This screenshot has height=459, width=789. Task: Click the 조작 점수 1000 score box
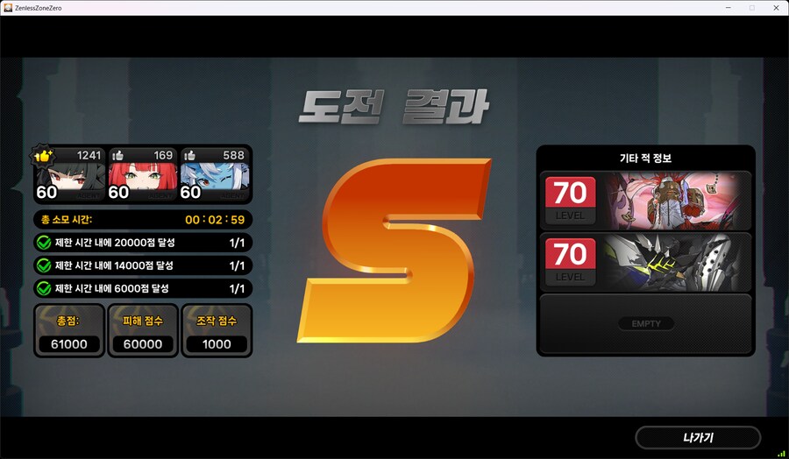click(217, 330)
